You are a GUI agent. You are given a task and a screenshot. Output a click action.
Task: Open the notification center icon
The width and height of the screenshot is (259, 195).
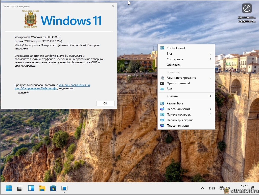(252, 188)
